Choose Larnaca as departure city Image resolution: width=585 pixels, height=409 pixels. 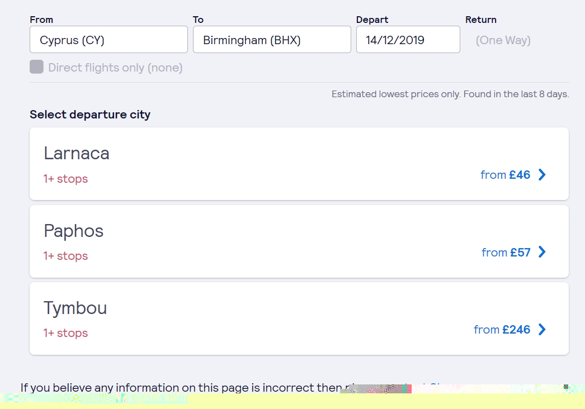pyautogui.click(x=77, y=153)
